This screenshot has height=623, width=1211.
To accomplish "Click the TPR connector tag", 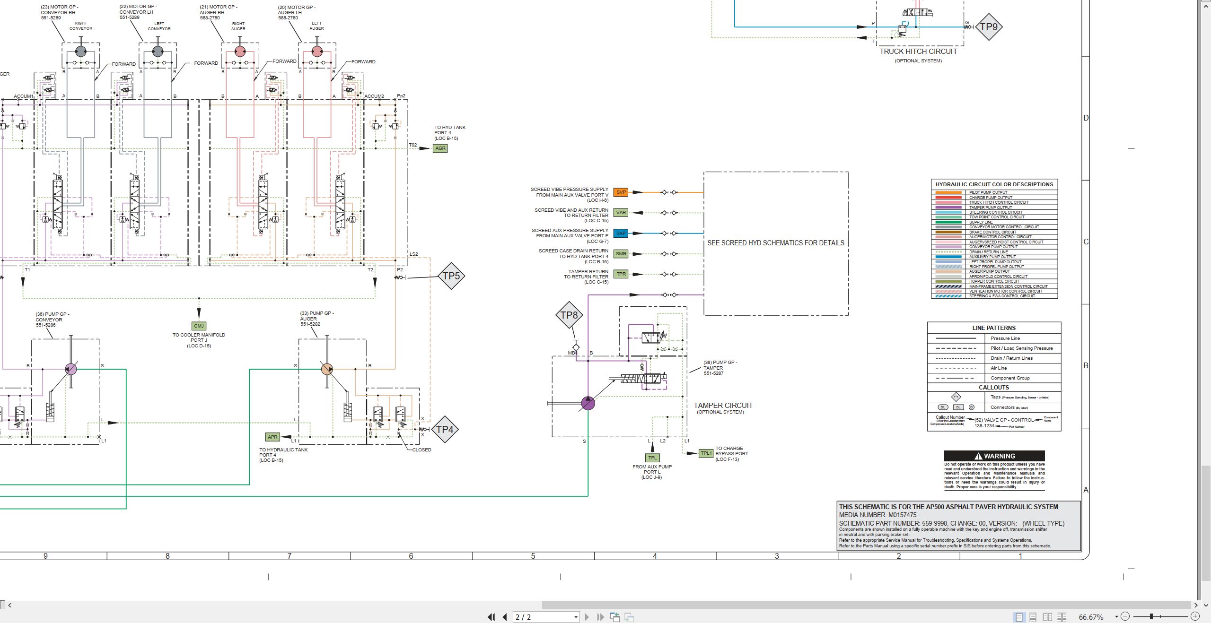I will [x=621, y=274].
